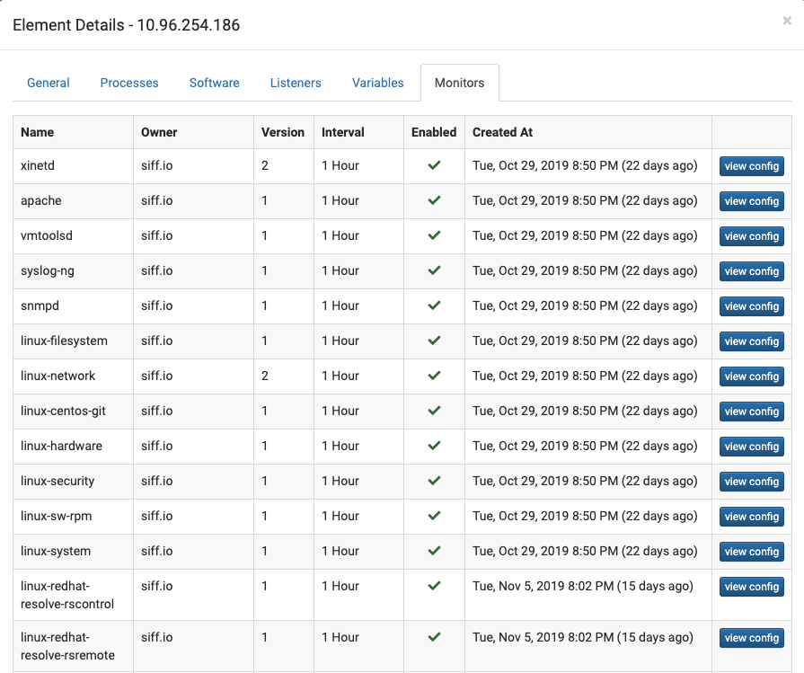Open the Processes tab
Viewport: 804px width, 673px height.
(x=129, y=83)
